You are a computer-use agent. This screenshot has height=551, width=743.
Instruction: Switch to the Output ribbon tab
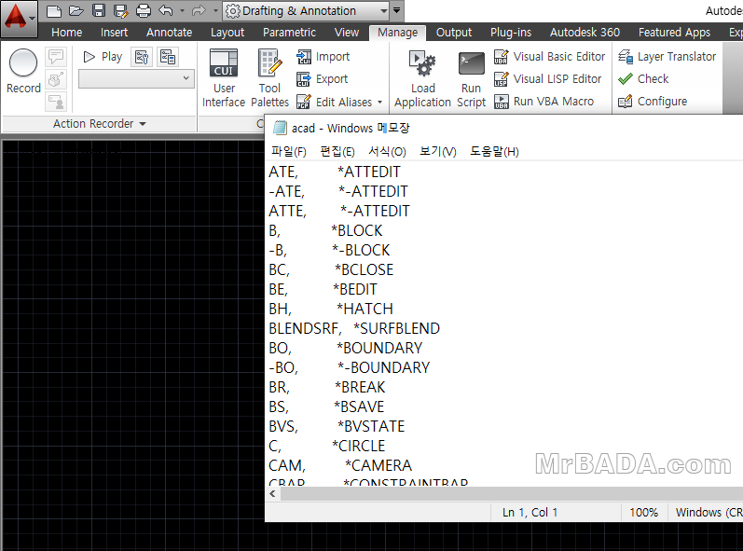pos(454,33)
